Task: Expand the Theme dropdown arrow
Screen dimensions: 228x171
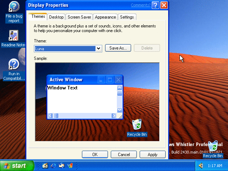Action: (99, 48)
